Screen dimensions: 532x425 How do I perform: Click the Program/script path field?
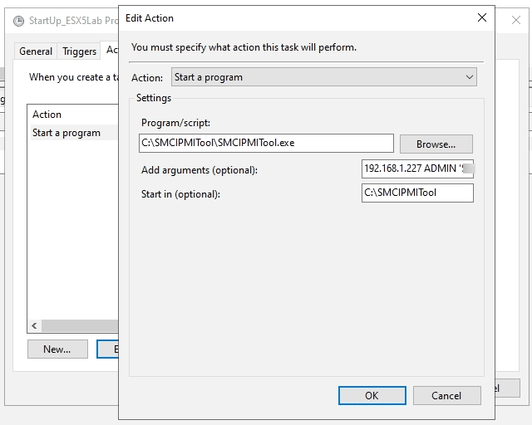coord(266,143)
